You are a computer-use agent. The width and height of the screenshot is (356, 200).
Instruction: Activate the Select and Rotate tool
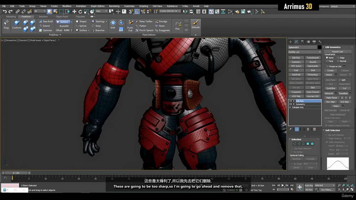pyautogui.click(x=80, y=11)
